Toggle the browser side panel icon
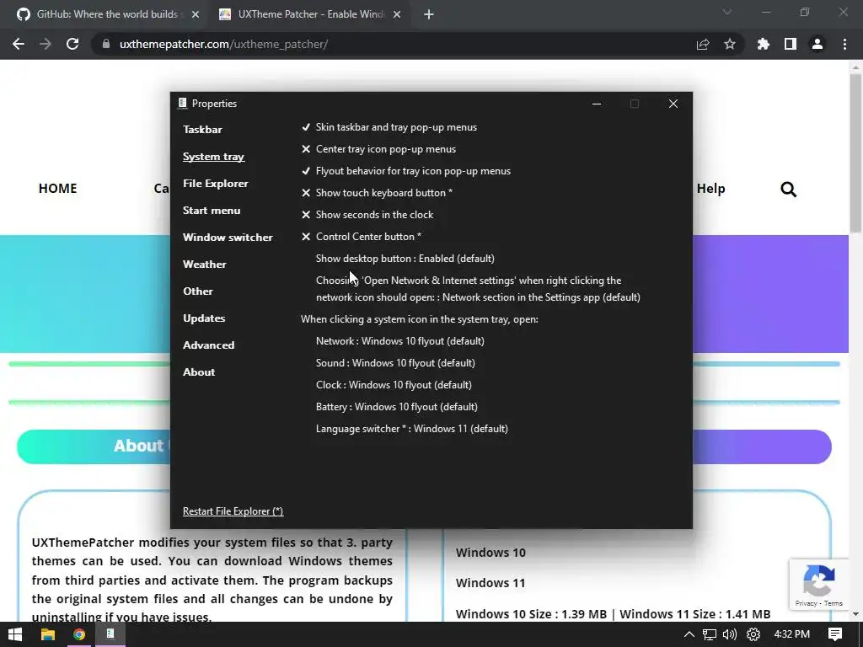 tap(791, 44)
